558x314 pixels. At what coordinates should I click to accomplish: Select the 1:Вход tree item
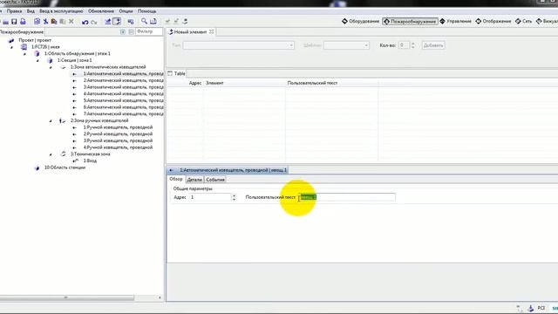(90, 160)
